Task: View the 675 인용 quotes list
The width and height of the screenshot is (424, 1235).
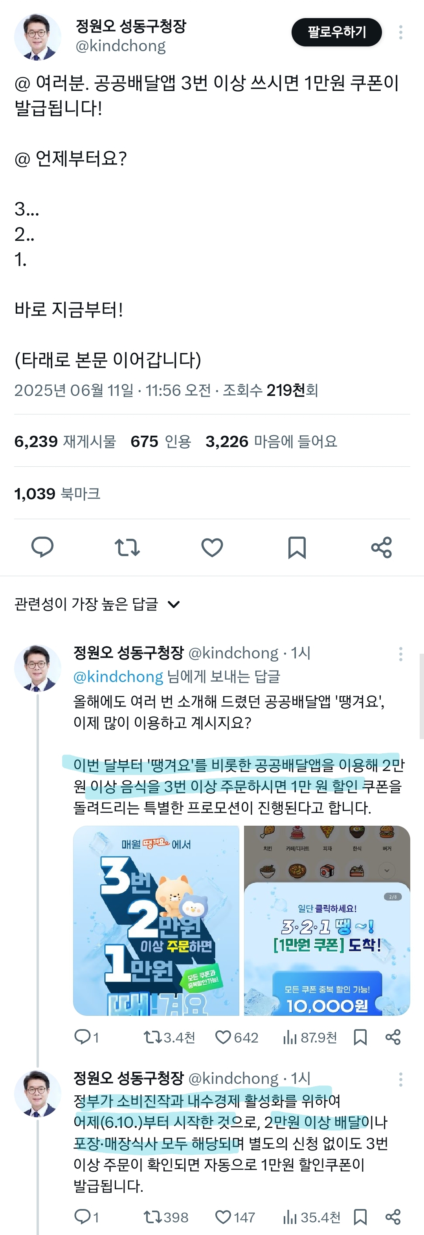Action: pos(161,441)
